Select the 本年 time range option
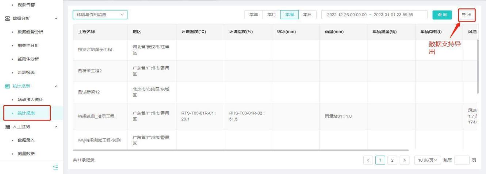Image resolution: width=486 pixels, height=174 pixels. point(253,15)
